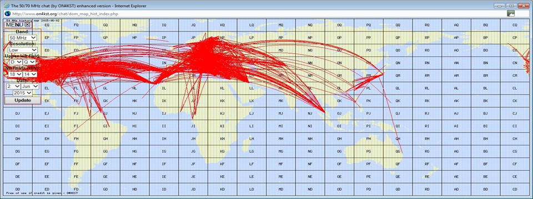Viewport: 533px width, 199px height.
Task: Open the day dropdown showing 2
Action: coord(13,86)
